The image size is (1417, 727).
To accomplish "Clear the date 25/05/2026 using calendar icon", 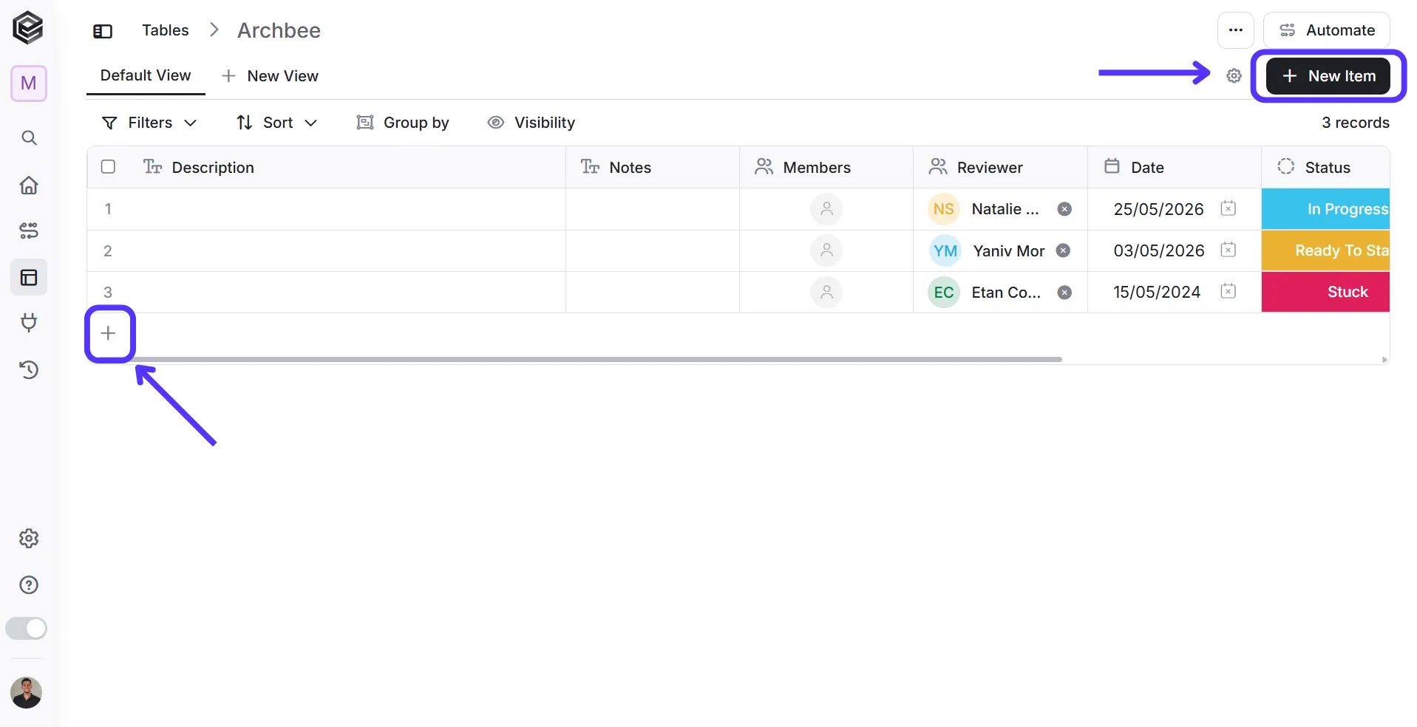I will [1228, 208].
